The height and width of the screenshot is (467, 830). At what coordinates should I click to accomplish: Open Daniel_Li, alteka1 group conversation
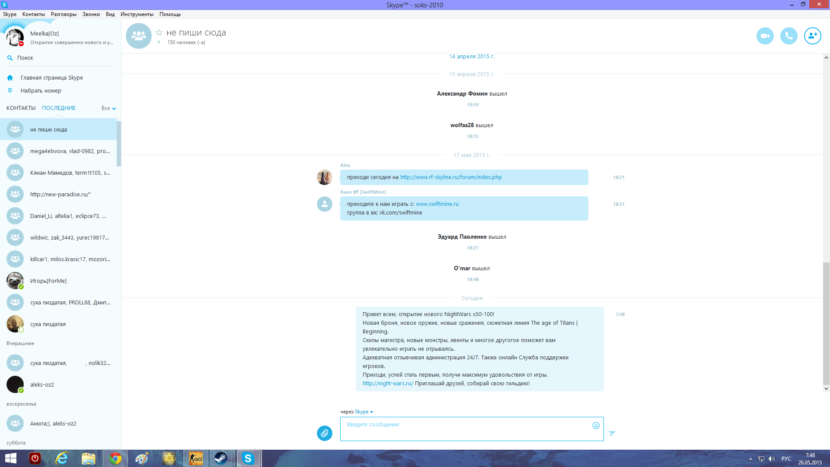58,216
